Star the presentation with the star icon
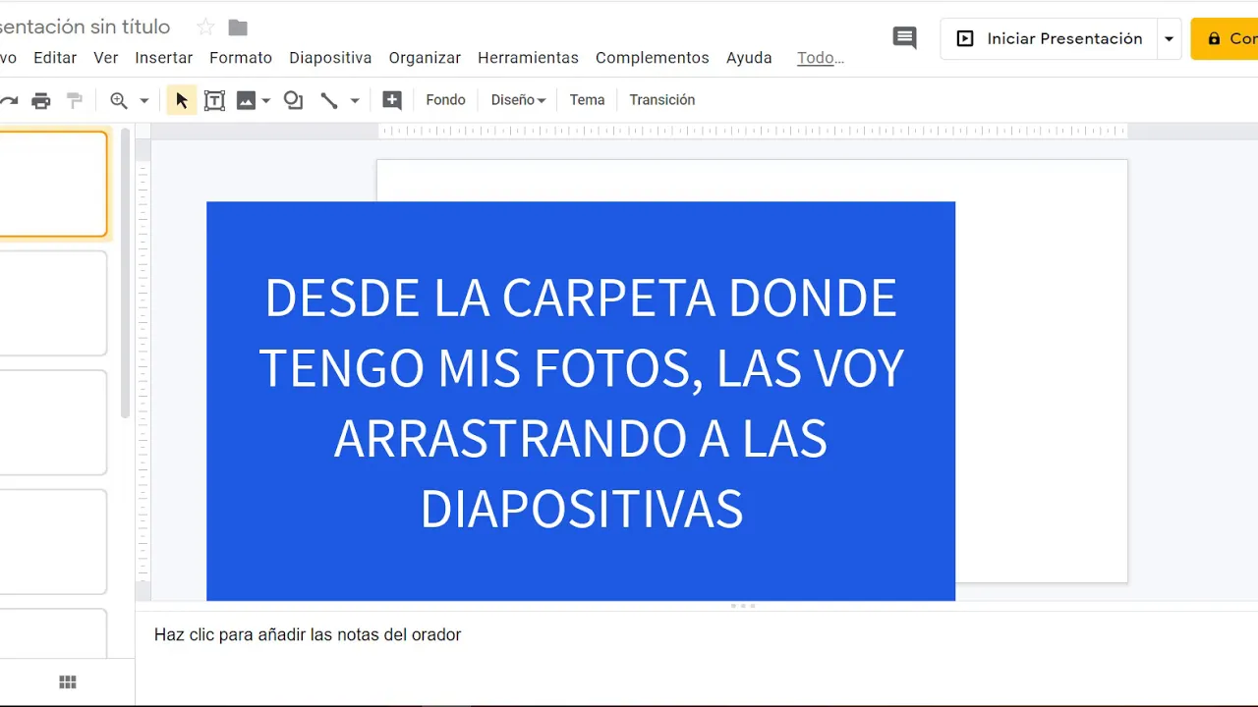 click(205, 27)
